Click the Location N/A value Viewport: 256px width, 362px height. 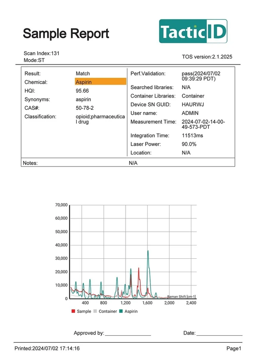(x=186, y=153)
